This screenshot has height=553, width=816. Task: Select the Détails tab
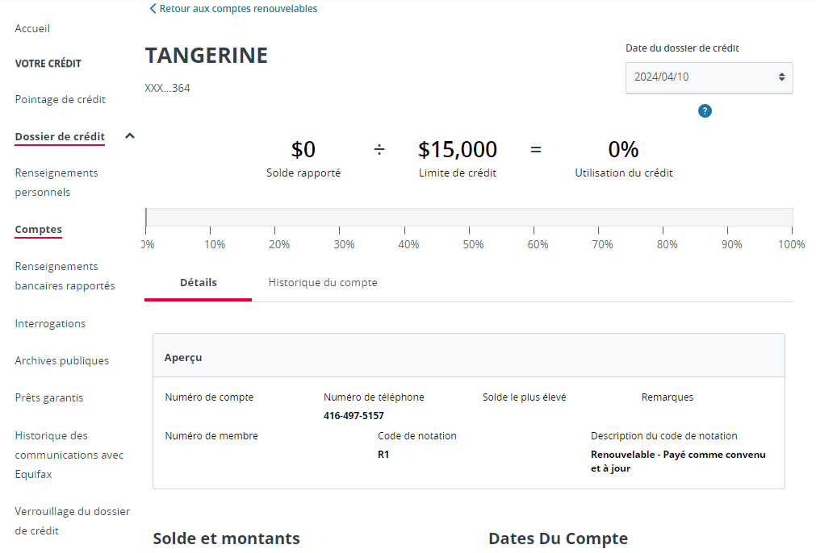click(x=198, y=283)
